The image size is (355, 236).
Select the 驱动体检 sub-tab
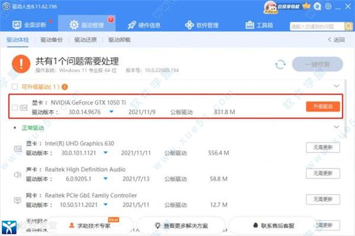[18, 40]
